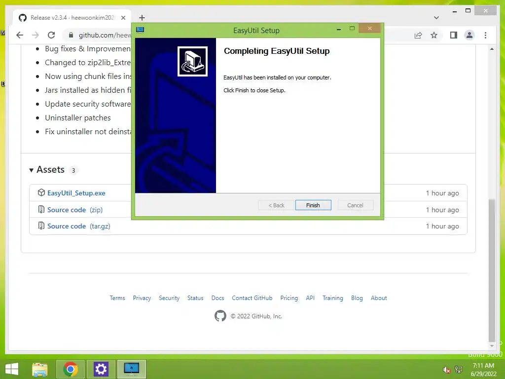The width and height of the screenshot is (505, 379).
Task: Open the About footer link
Action: tap(379, 298)
